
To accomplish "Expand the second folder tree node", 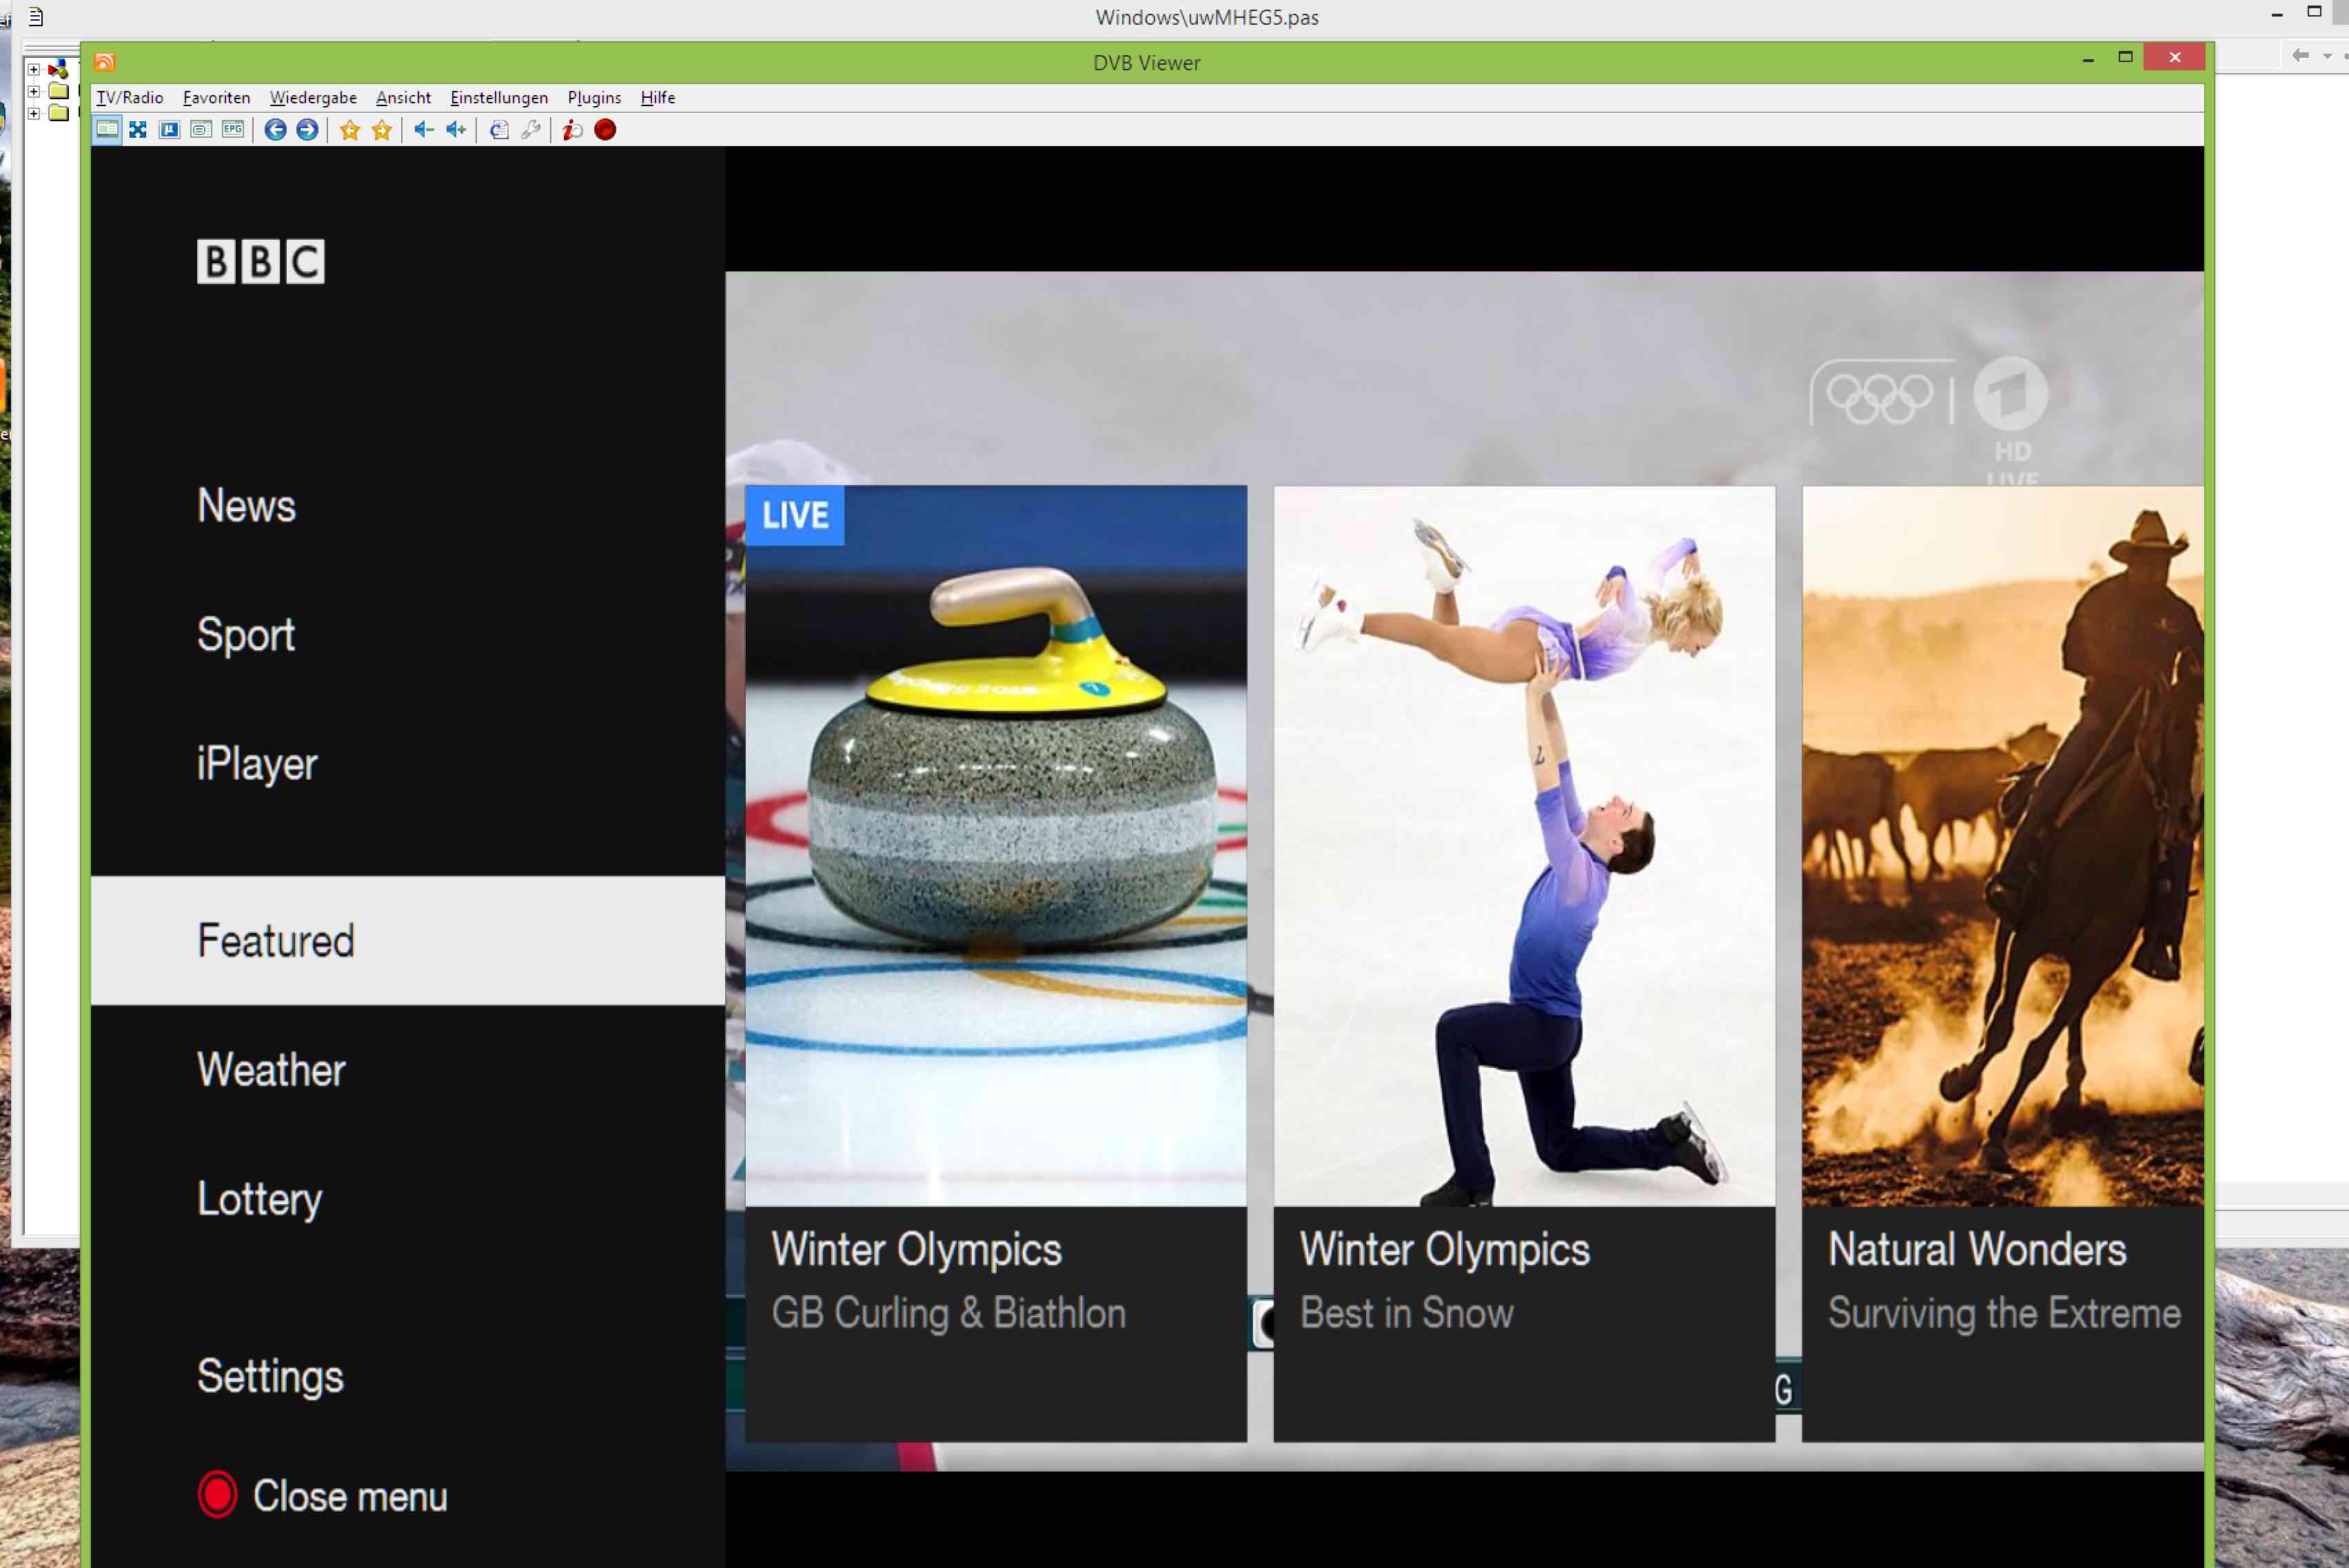I will click(x=33, y=91).
